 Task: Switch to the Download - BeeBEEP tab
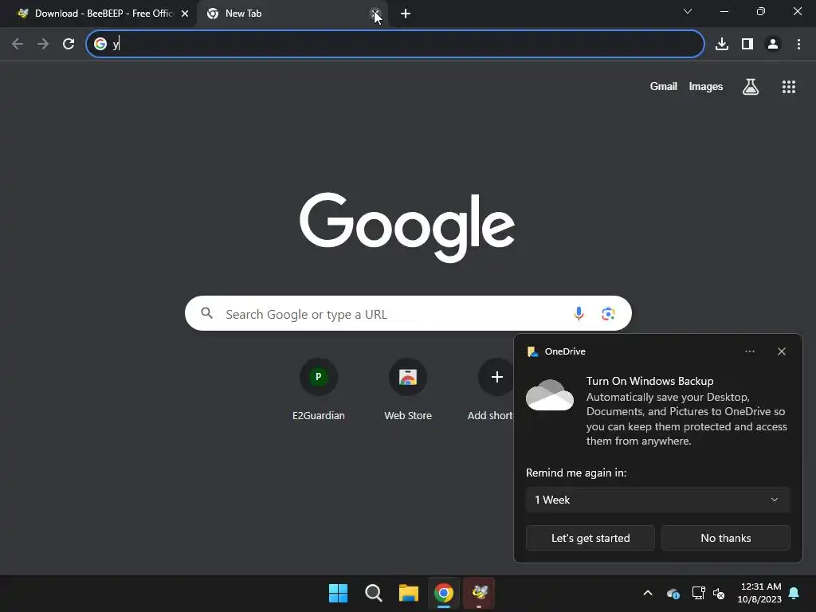click(98, 14)
